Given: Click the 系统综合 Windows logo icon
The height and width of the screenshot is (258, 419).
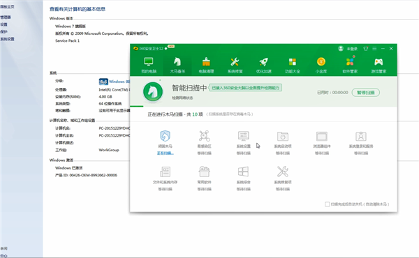Looking at the screenshot, I should [244, 172].
